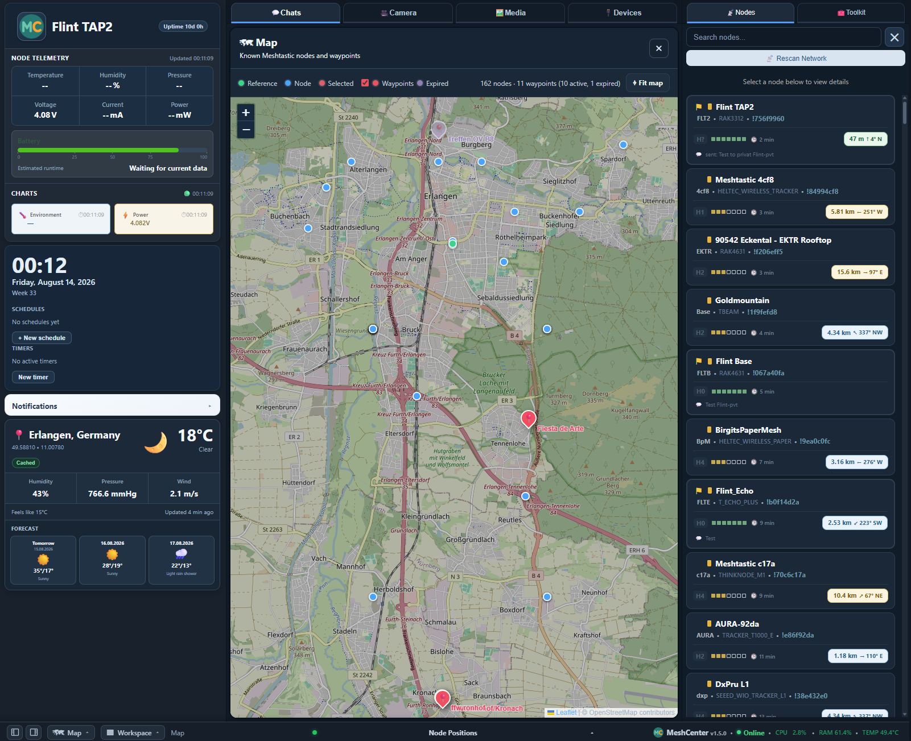The width and height of the screenshot is (911, 741).
Task: Zoom in on the map
Action: (x=246, y=113)
